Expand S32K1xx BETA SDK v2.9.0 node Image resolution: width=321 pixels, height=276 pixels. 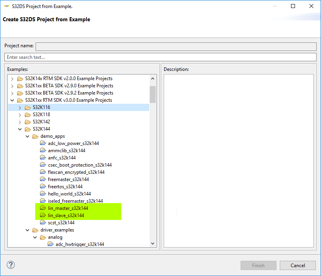(x=12, y=86)
